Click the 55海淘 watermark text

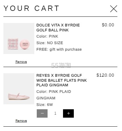tap(61, 65)
